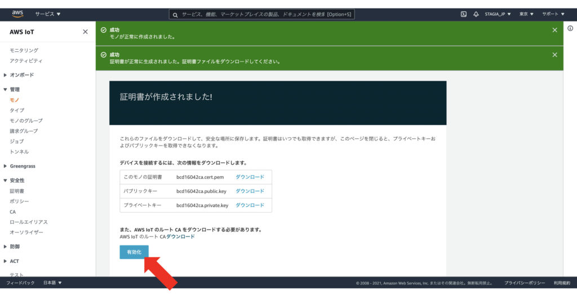Click the info icon at right edge
This screenshot has width=577, height=303.
pos(570,29)
